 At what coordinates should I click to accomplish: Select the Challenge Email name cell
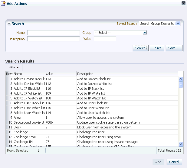[29, 137]
